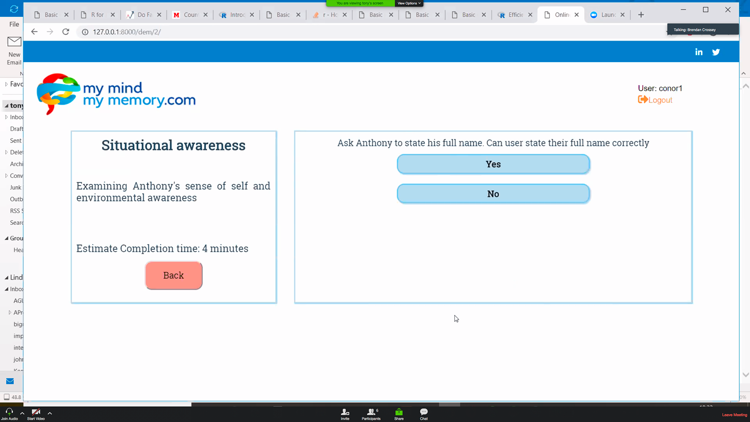Viewport: 750px width, 422px height.
Task: Switch to the R for browser tab
Action: pos(97,15)
